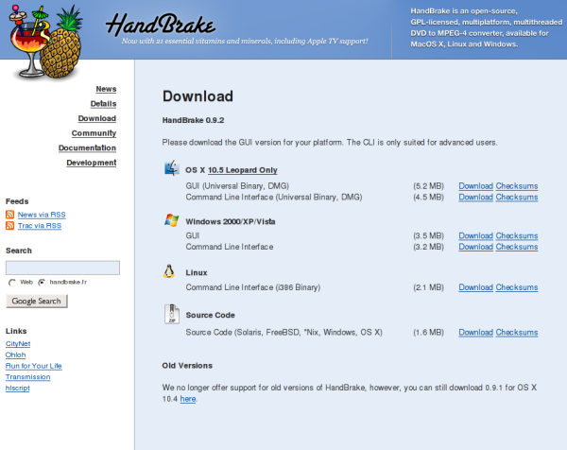The width and height of the screenshot is (567, 450).
Task: Click the 'HandBrake 0.9.2' version text
Action: (x=193, y=120)
